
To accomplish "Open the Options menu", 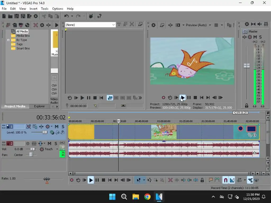I will point(57,9).
